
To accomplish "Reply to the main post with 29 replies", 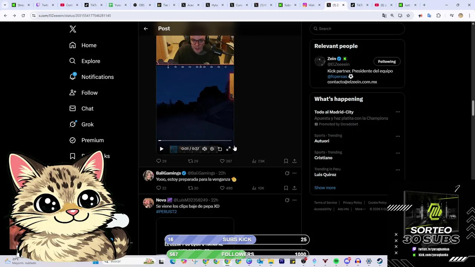I will pyautogui.click(x=161, y=161).
